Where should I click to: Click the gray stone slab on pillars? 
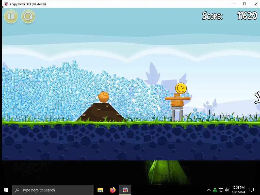(177, 108)
